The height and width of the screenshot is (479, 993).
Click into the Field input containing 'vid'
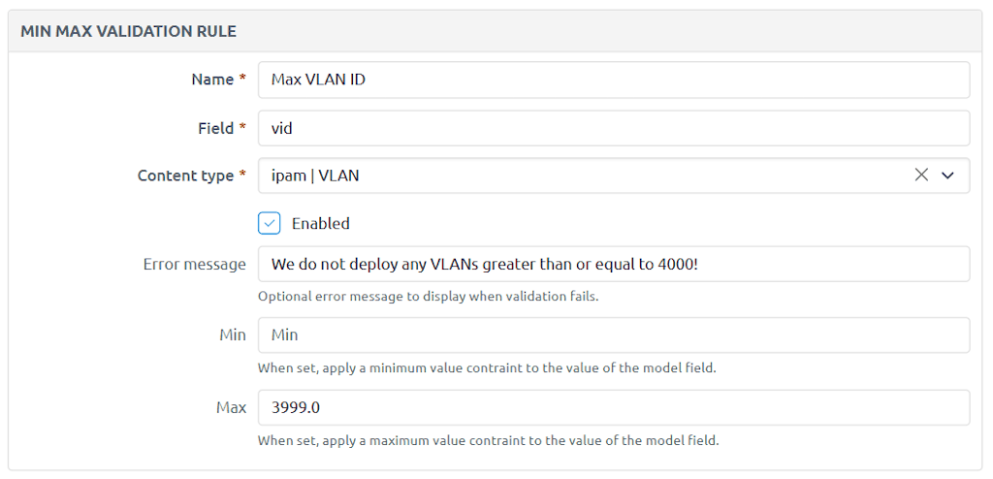613,128
